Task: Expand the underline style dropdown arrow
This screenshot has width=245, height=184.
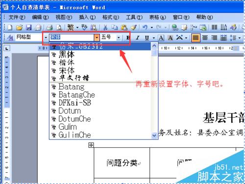Action: point(154,38)
